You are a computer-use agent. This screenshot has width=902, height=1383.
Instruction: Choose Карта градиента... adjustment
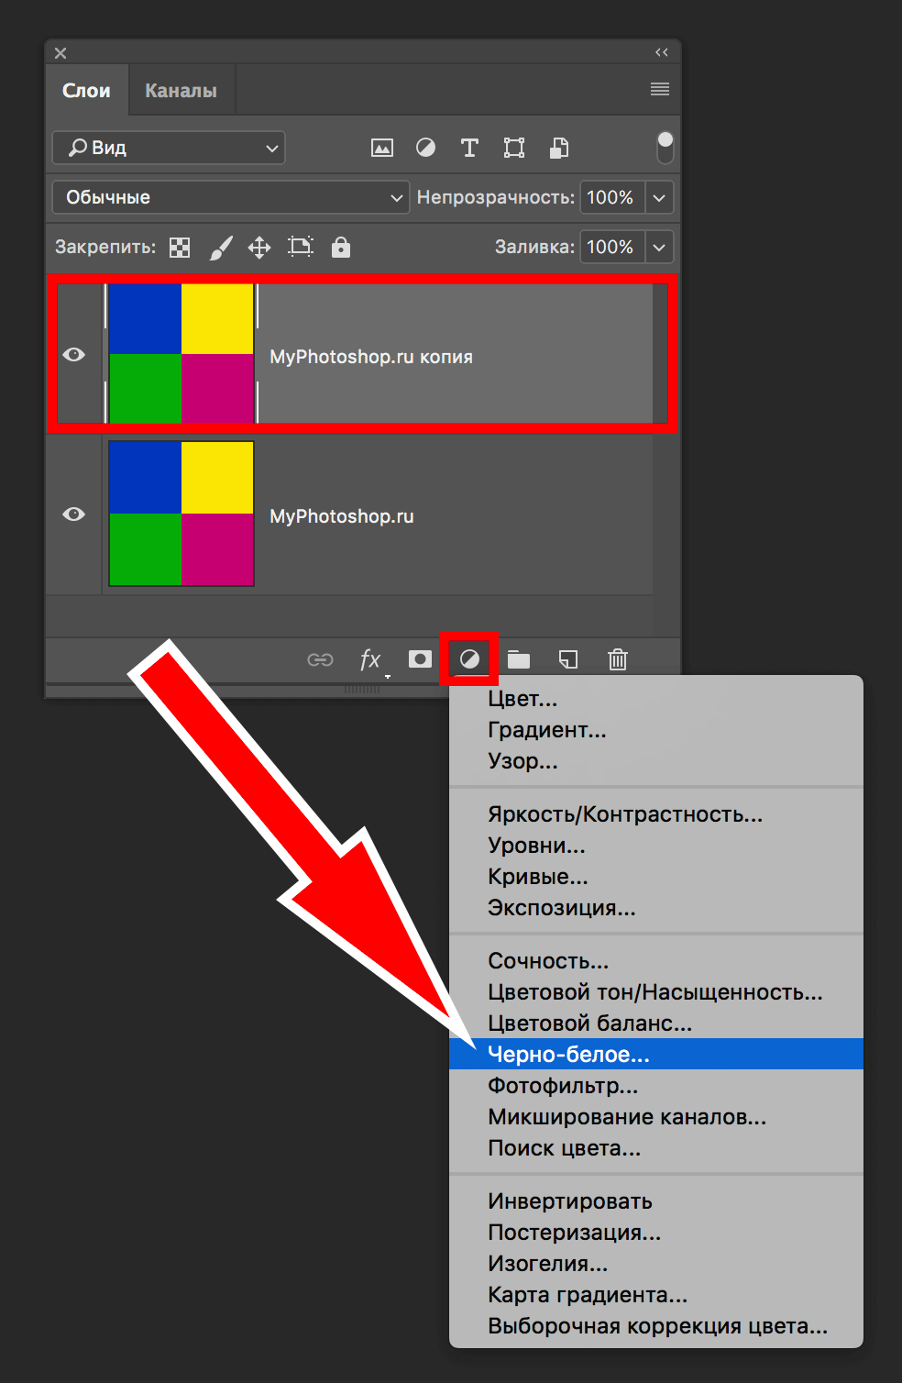coord(656,1295)
